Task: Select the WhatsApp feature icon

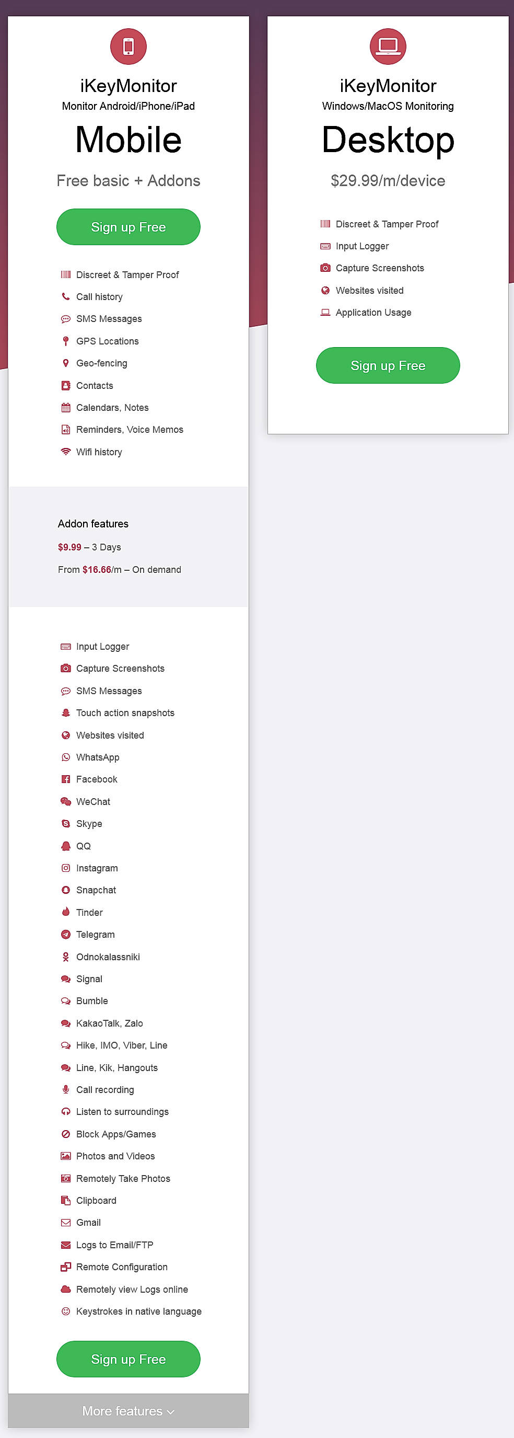Action: (65, 757)
